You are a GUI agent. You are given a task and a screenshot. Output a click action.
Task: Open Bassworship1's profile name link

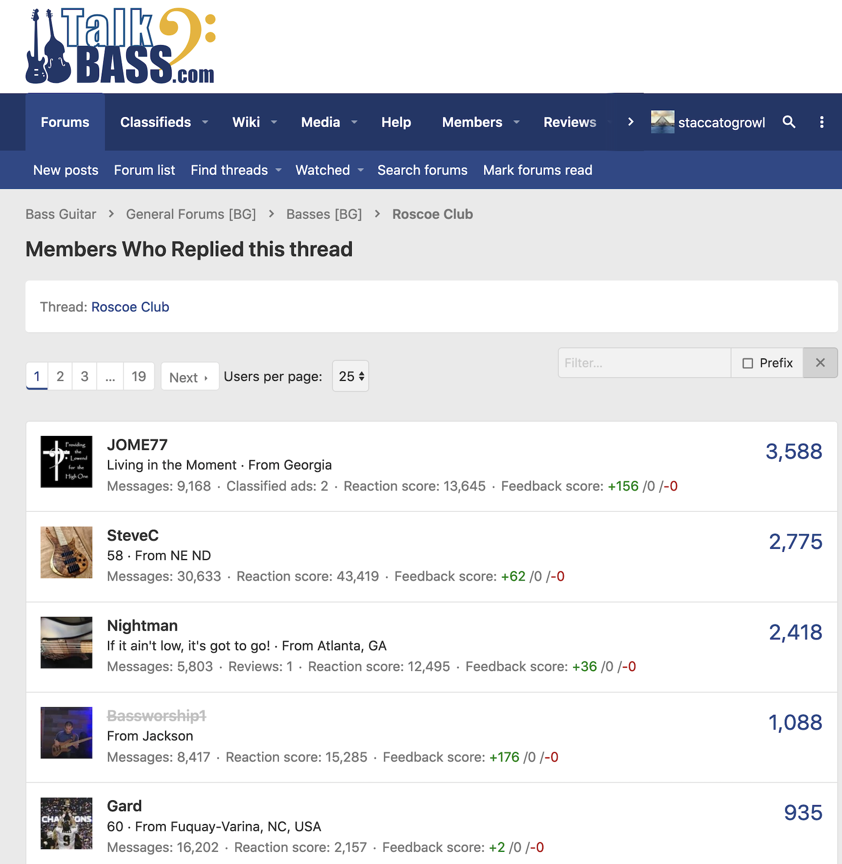[156, 716]
